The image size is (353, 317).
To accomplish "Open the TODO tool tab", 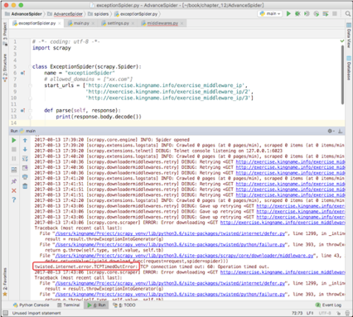I will pos(124,305).
